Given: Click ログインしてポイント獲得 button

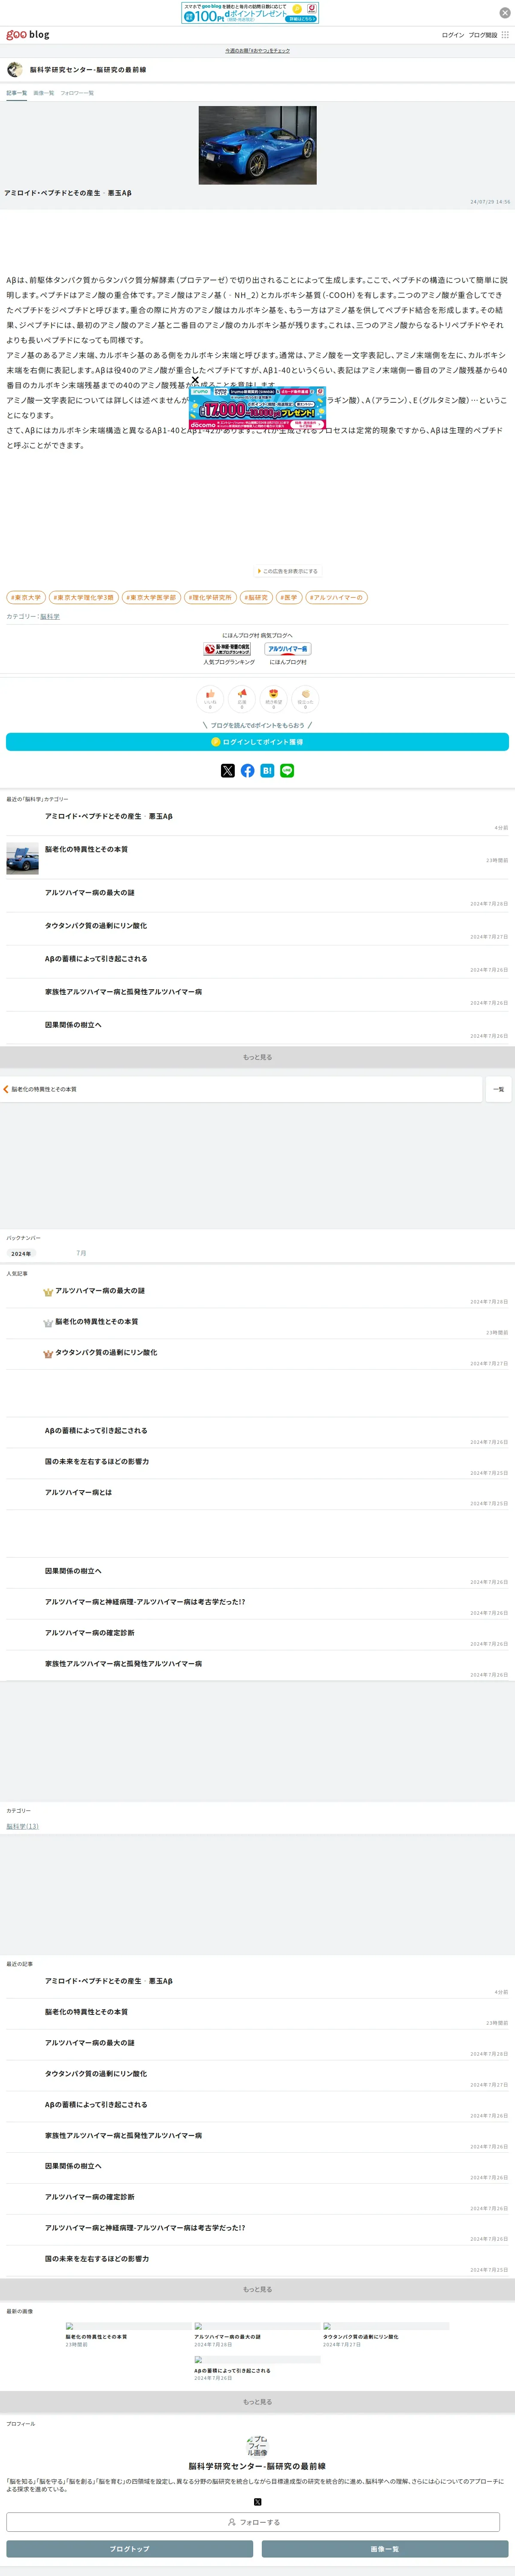Looking at the screenshot, I should 257,742.
